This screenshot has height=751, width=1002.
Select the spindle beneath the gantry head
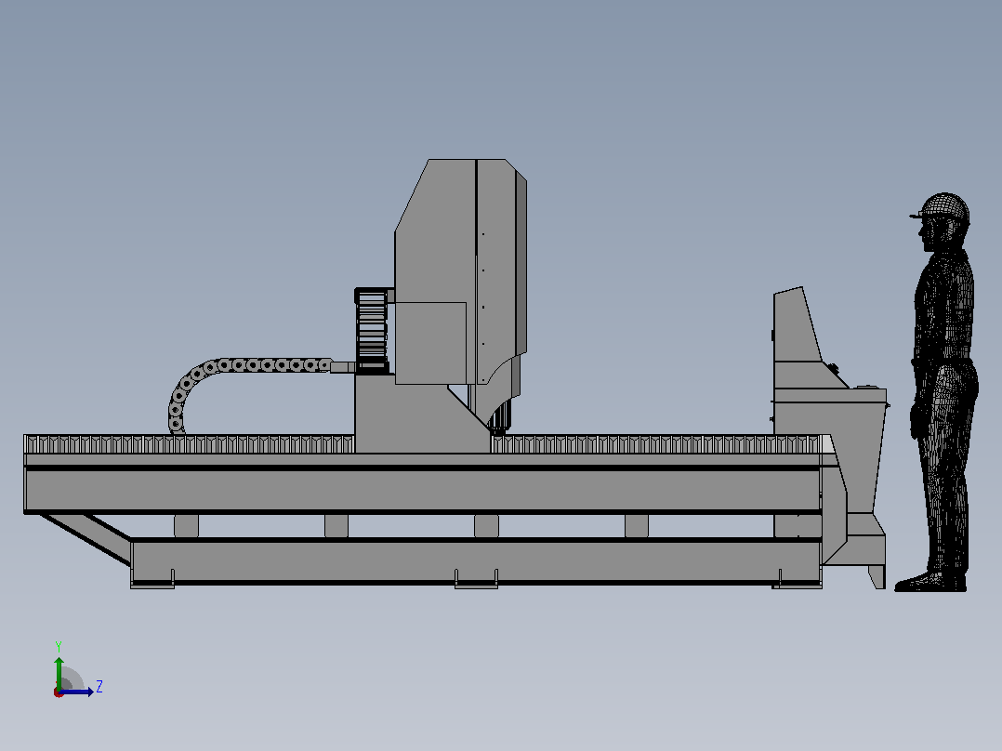coord(500,417)
